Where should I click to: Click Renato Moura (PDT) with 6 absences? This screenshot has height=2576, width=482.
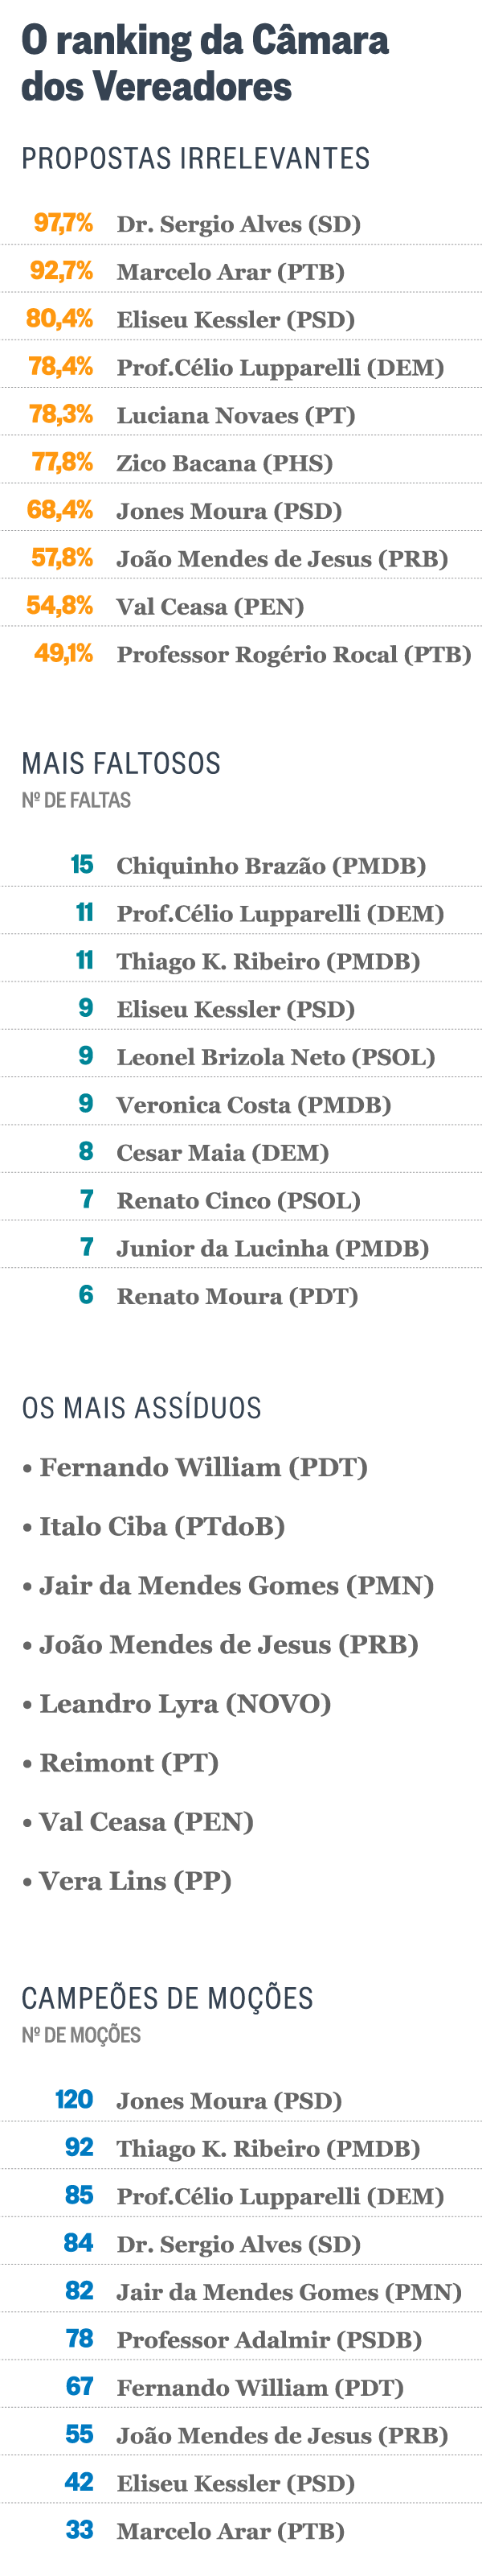tap(236, 1297)
